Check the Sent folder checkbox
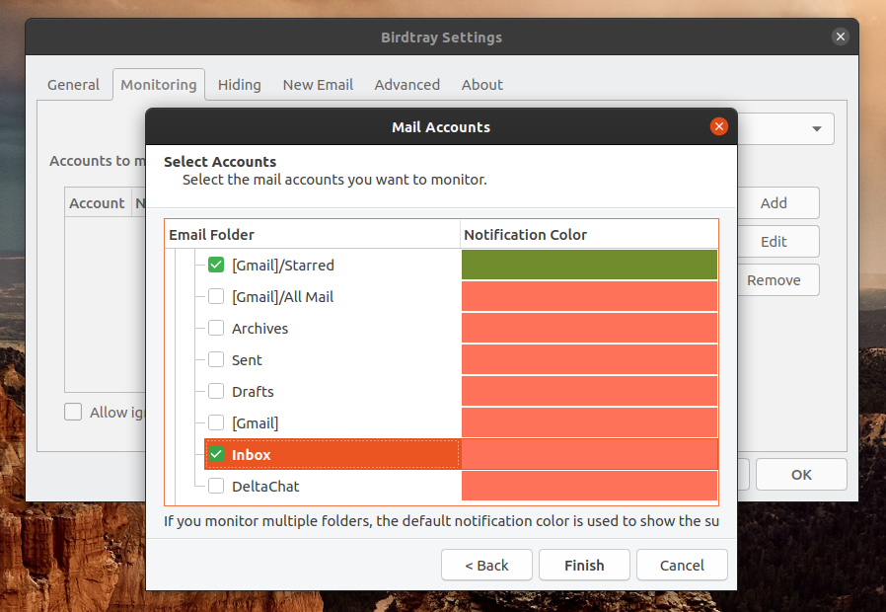886x612 pixels. tap(215, 359)
